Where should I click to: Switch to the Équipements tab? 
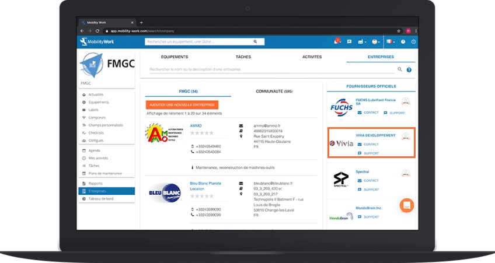175,57
